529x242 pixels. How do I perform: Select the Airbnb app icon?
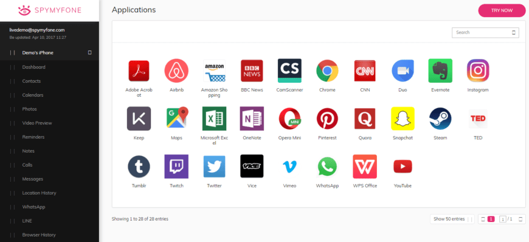click(x=176, y=71)
